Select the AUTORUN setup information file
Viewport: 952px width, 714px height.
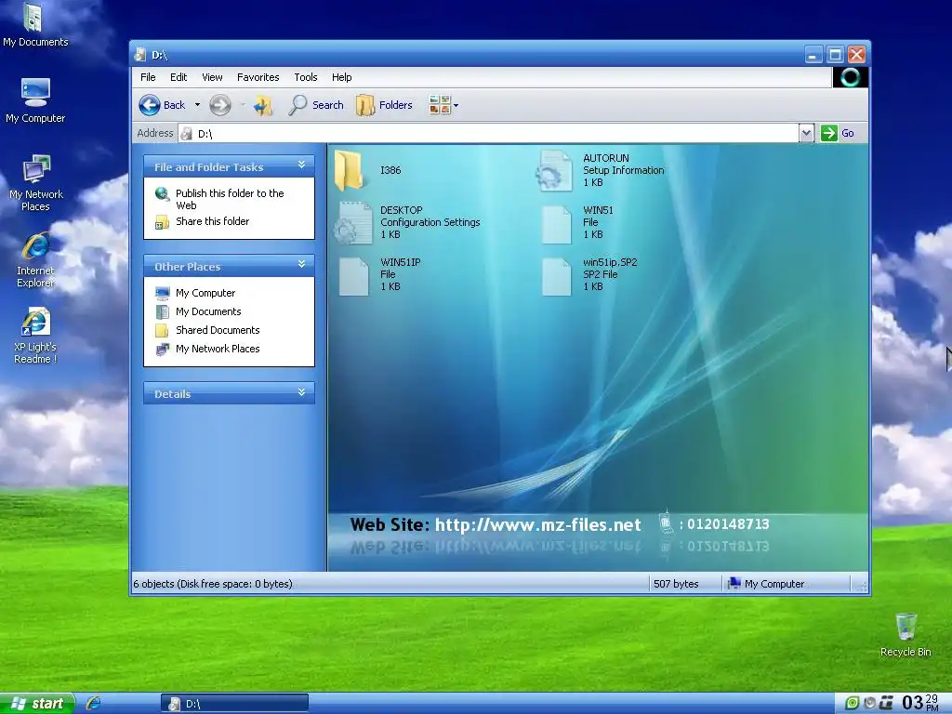pos(554,171)
